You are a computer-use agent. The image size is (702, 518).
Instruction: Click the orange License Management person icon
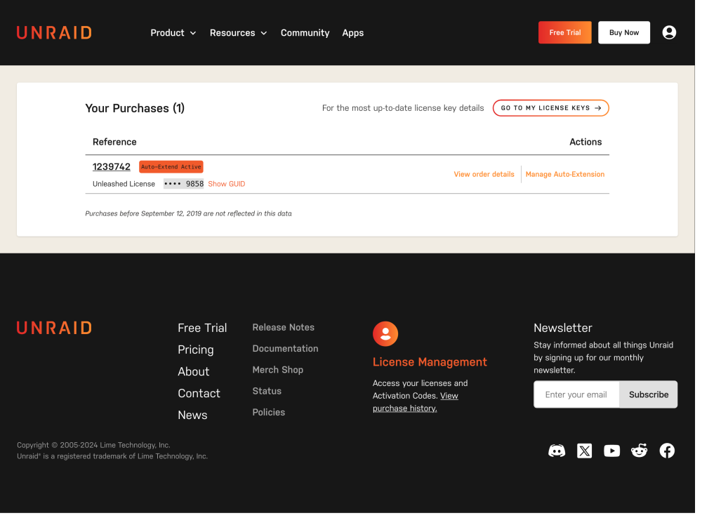coord(385,333)
